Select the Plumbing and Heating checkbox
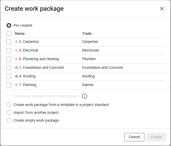Image resolution: width=171 pixels, height=146 pixels. point(9,59)
